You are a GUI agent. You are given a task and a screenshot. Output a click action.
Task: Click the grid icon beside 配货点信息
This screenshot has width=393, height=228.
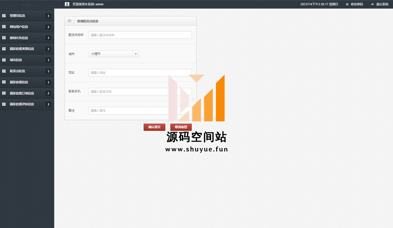point(4,71)
